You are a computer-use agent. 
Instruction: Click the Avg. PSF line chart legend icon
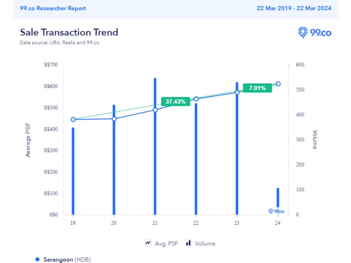tap(148, 243)
